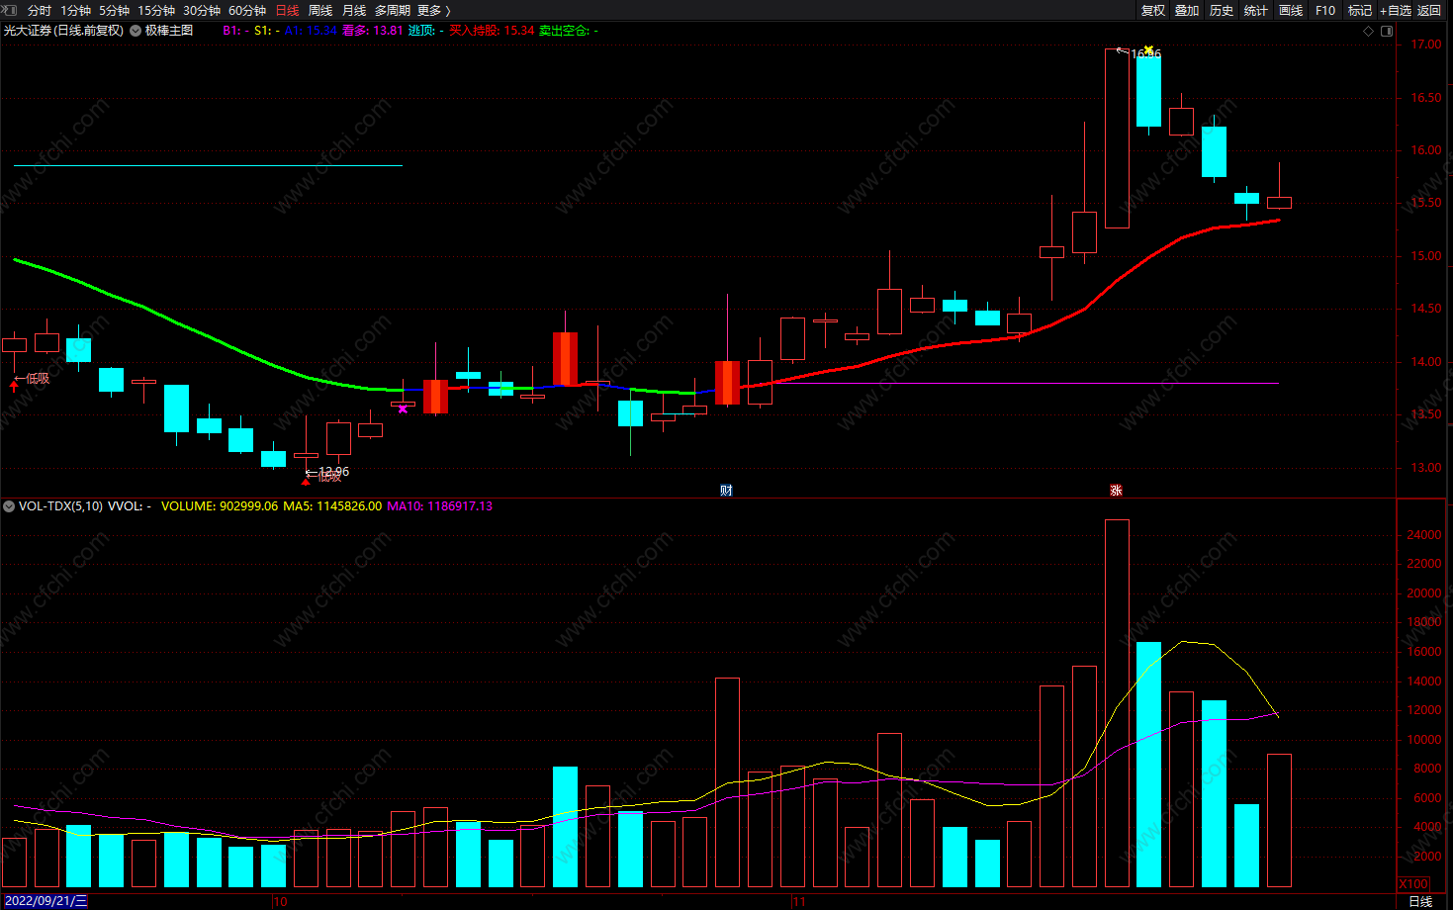The height and width of the screenshot is (910, 1453).
Task: Click the 叠加 overlay button
Action: [1187, 11]
